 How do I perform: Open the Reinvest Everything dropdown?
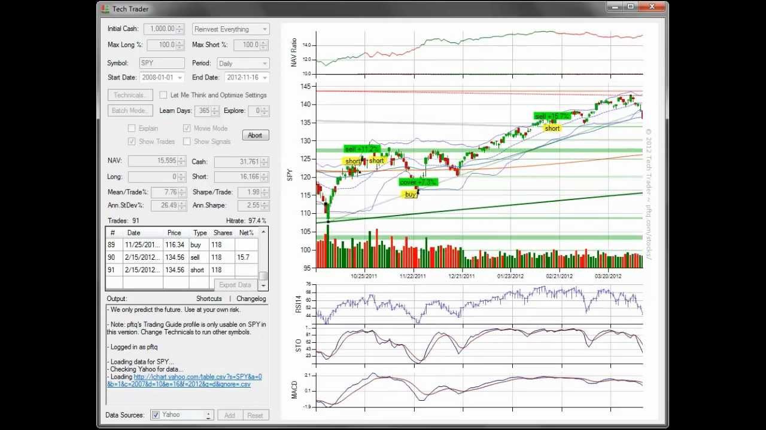(231, 29)
